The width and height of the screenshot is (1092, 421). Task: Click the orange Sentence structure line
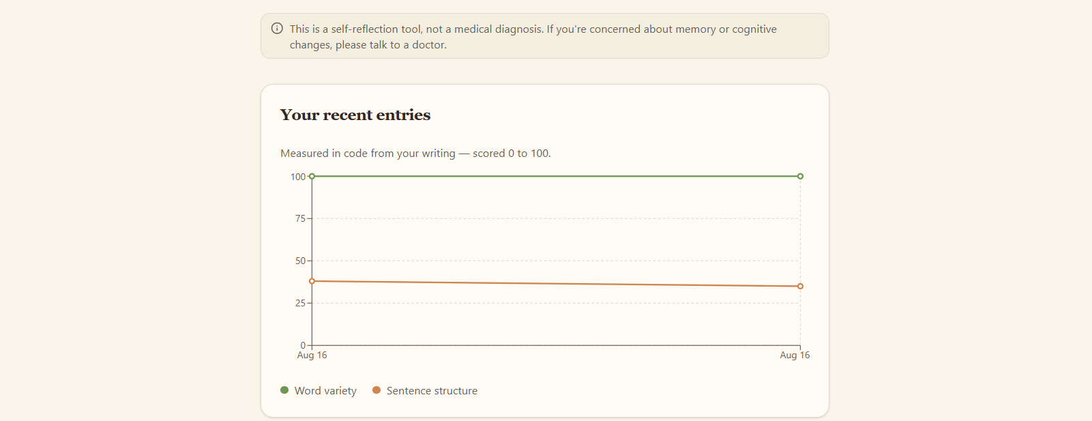(x=556, y=284)
